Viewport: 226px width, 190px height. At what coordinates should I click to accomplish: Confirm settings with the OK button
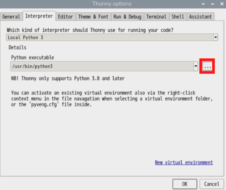[x=185, y=184]
